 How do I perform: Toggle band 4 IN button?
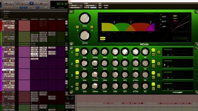[x=77, y=84]
